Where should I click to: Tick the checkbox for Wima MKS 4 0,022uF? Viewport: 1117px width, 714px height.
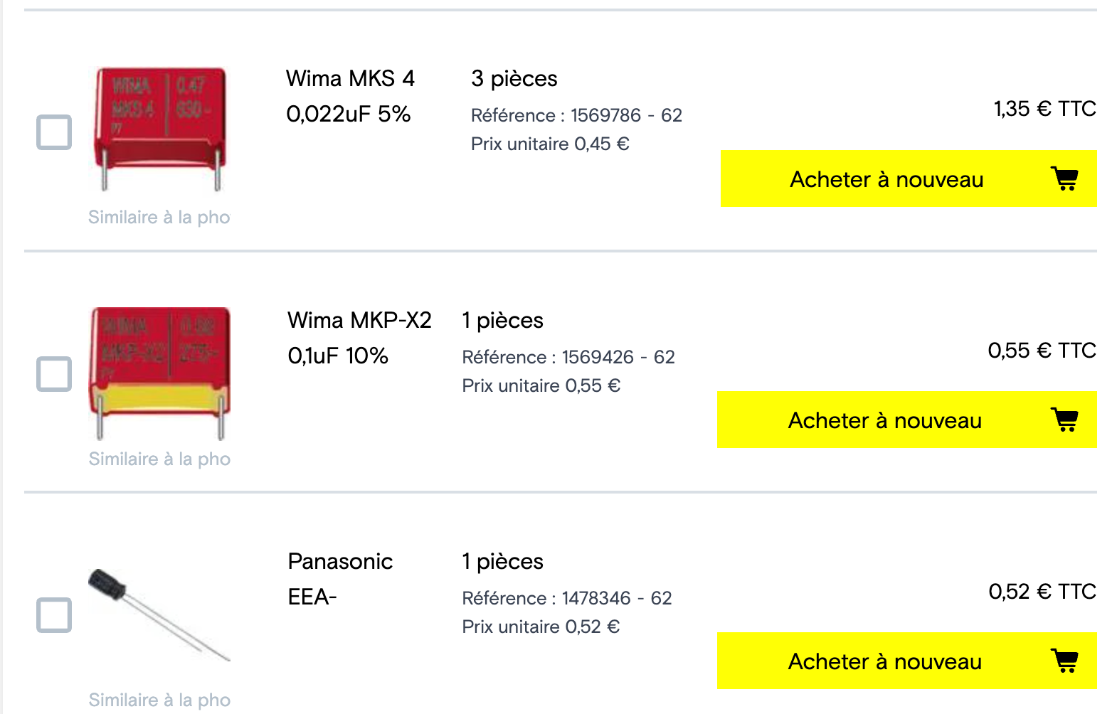[54, 132]
